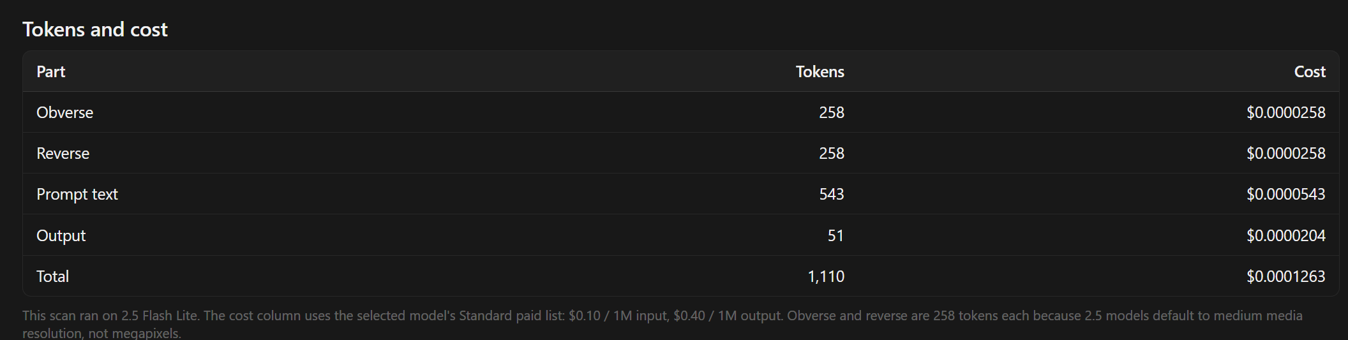Select the Prompt text row label
Image resolution: width=1348 pixels, height=340 pixels.
pyautogui.click(x=77, y=194)
